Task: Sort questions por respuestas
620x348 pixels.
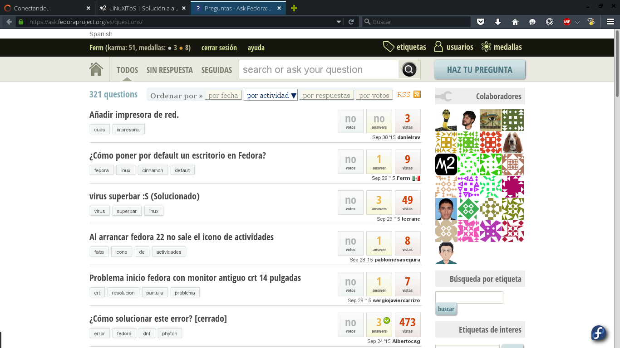Action: pyautogui.click(x=327, y=95)
